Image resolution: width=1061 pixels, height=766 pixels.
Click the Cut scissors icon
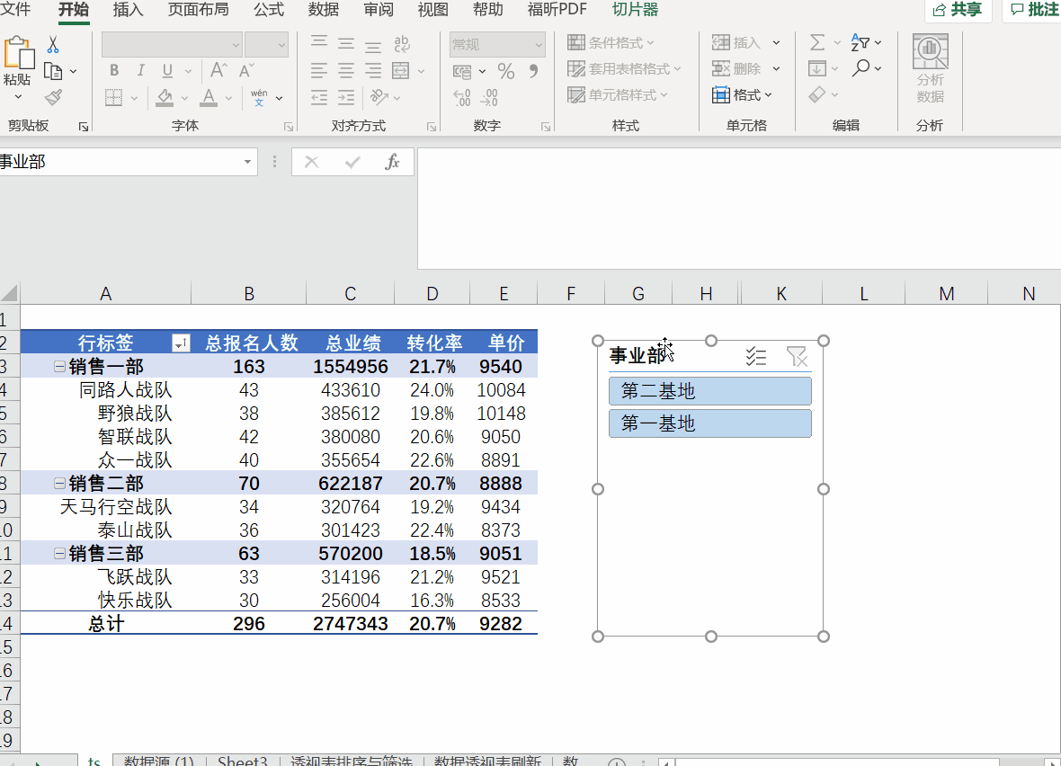pyautogui.click(x=53, y=45)
